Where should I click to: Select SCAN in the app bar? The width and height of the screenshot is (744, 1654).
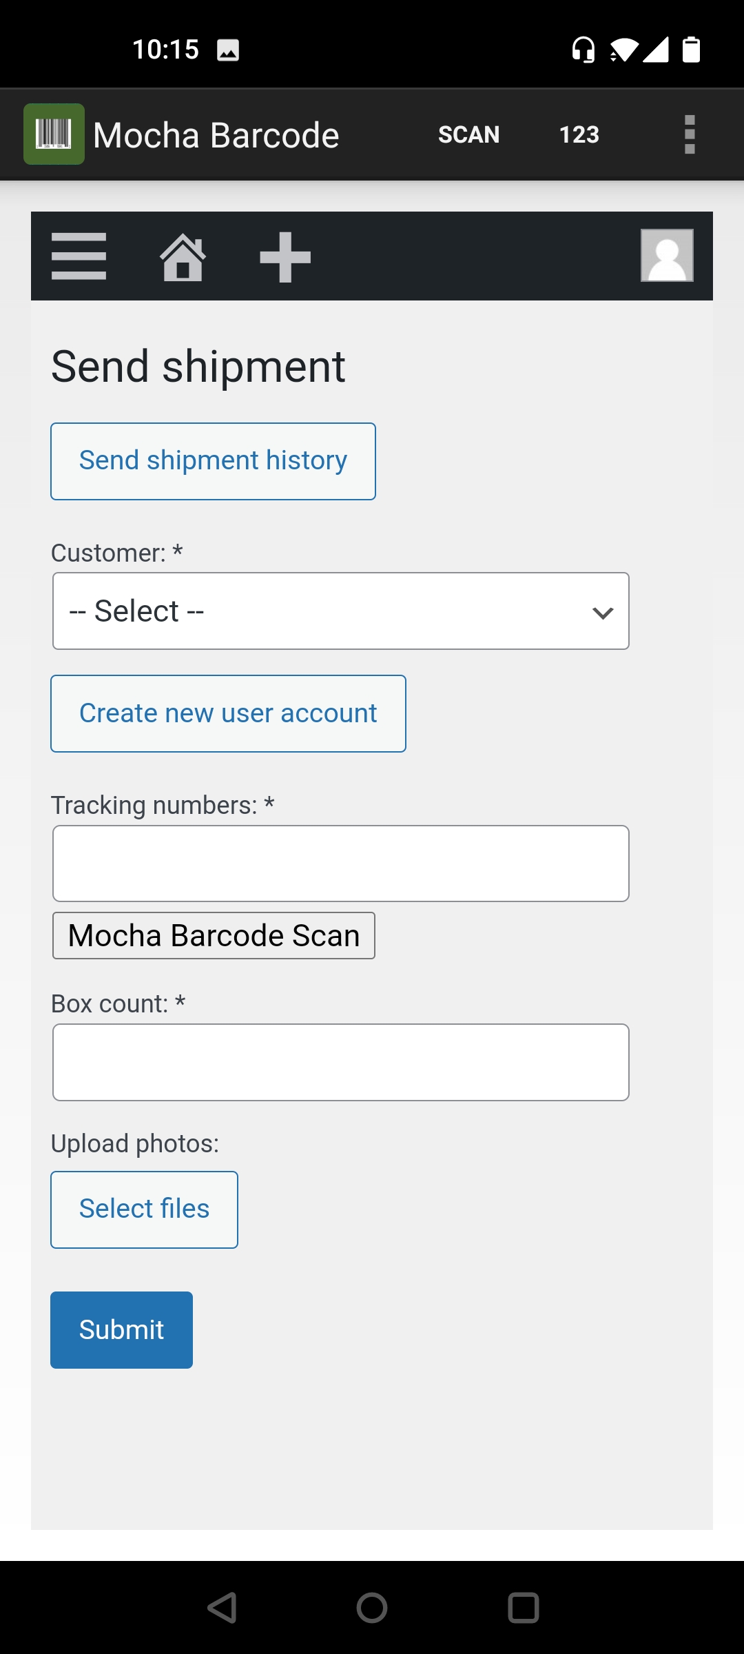point(468,134)
